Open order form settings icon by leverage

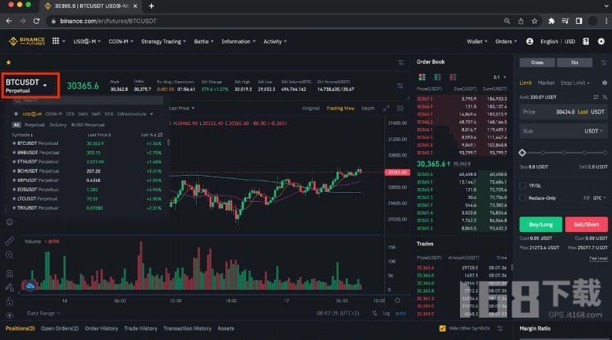tap(604, 62)
